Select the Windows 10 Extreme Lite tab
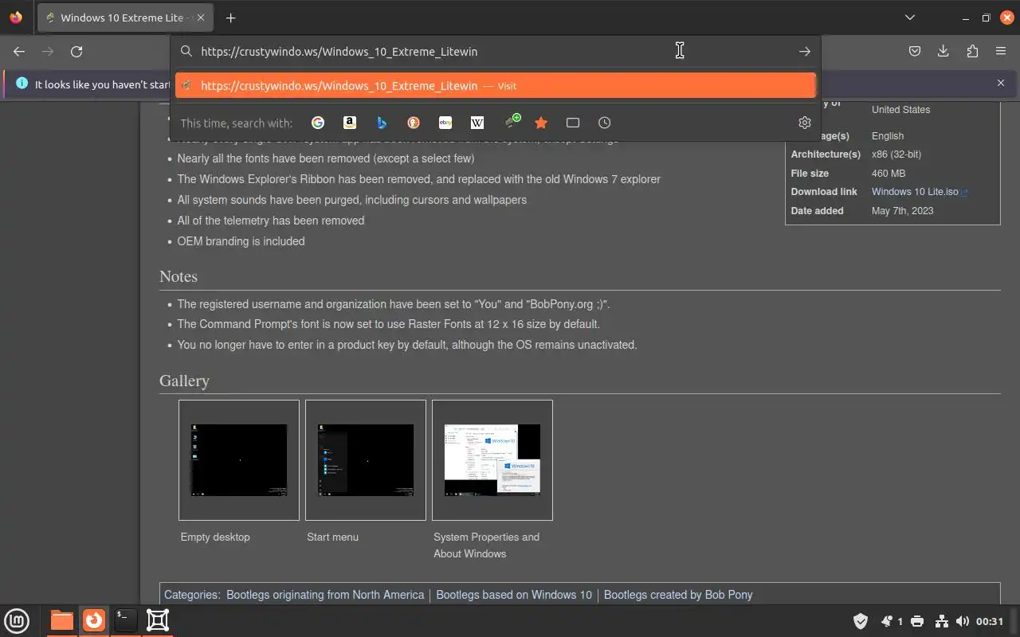Screen dimensions: 1020x637 [125, 18]
